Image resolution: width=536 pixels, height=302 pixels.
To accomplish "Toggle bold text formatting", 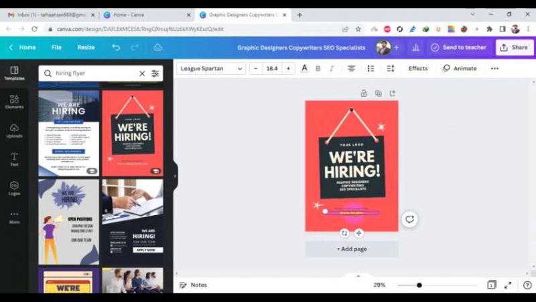I will tap(318, 68).
